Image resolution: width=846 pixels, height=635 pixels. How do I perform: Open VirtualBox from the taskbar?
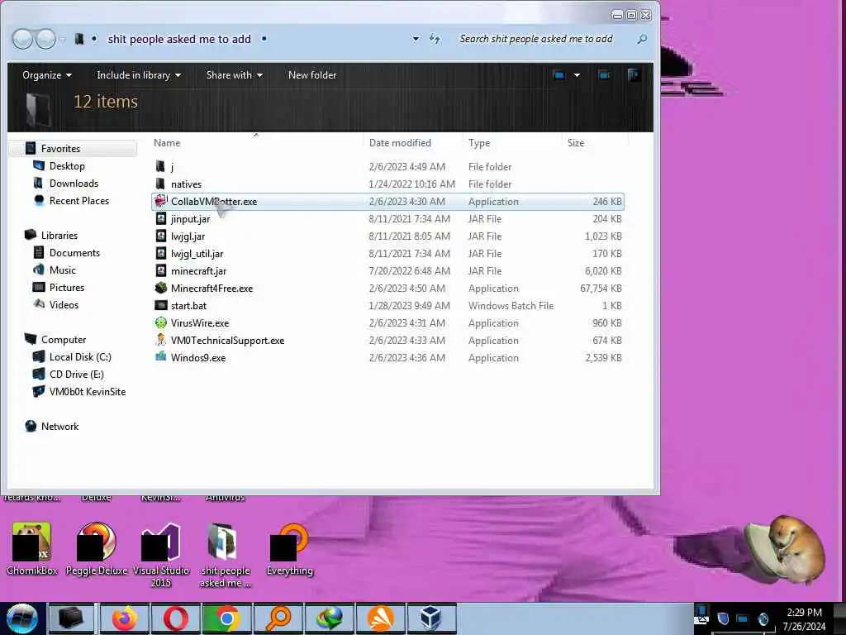tap(431, 618)
